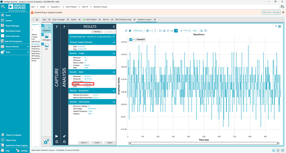
Task: Open the Waveform view icon
Action: [x=47, y=27]
